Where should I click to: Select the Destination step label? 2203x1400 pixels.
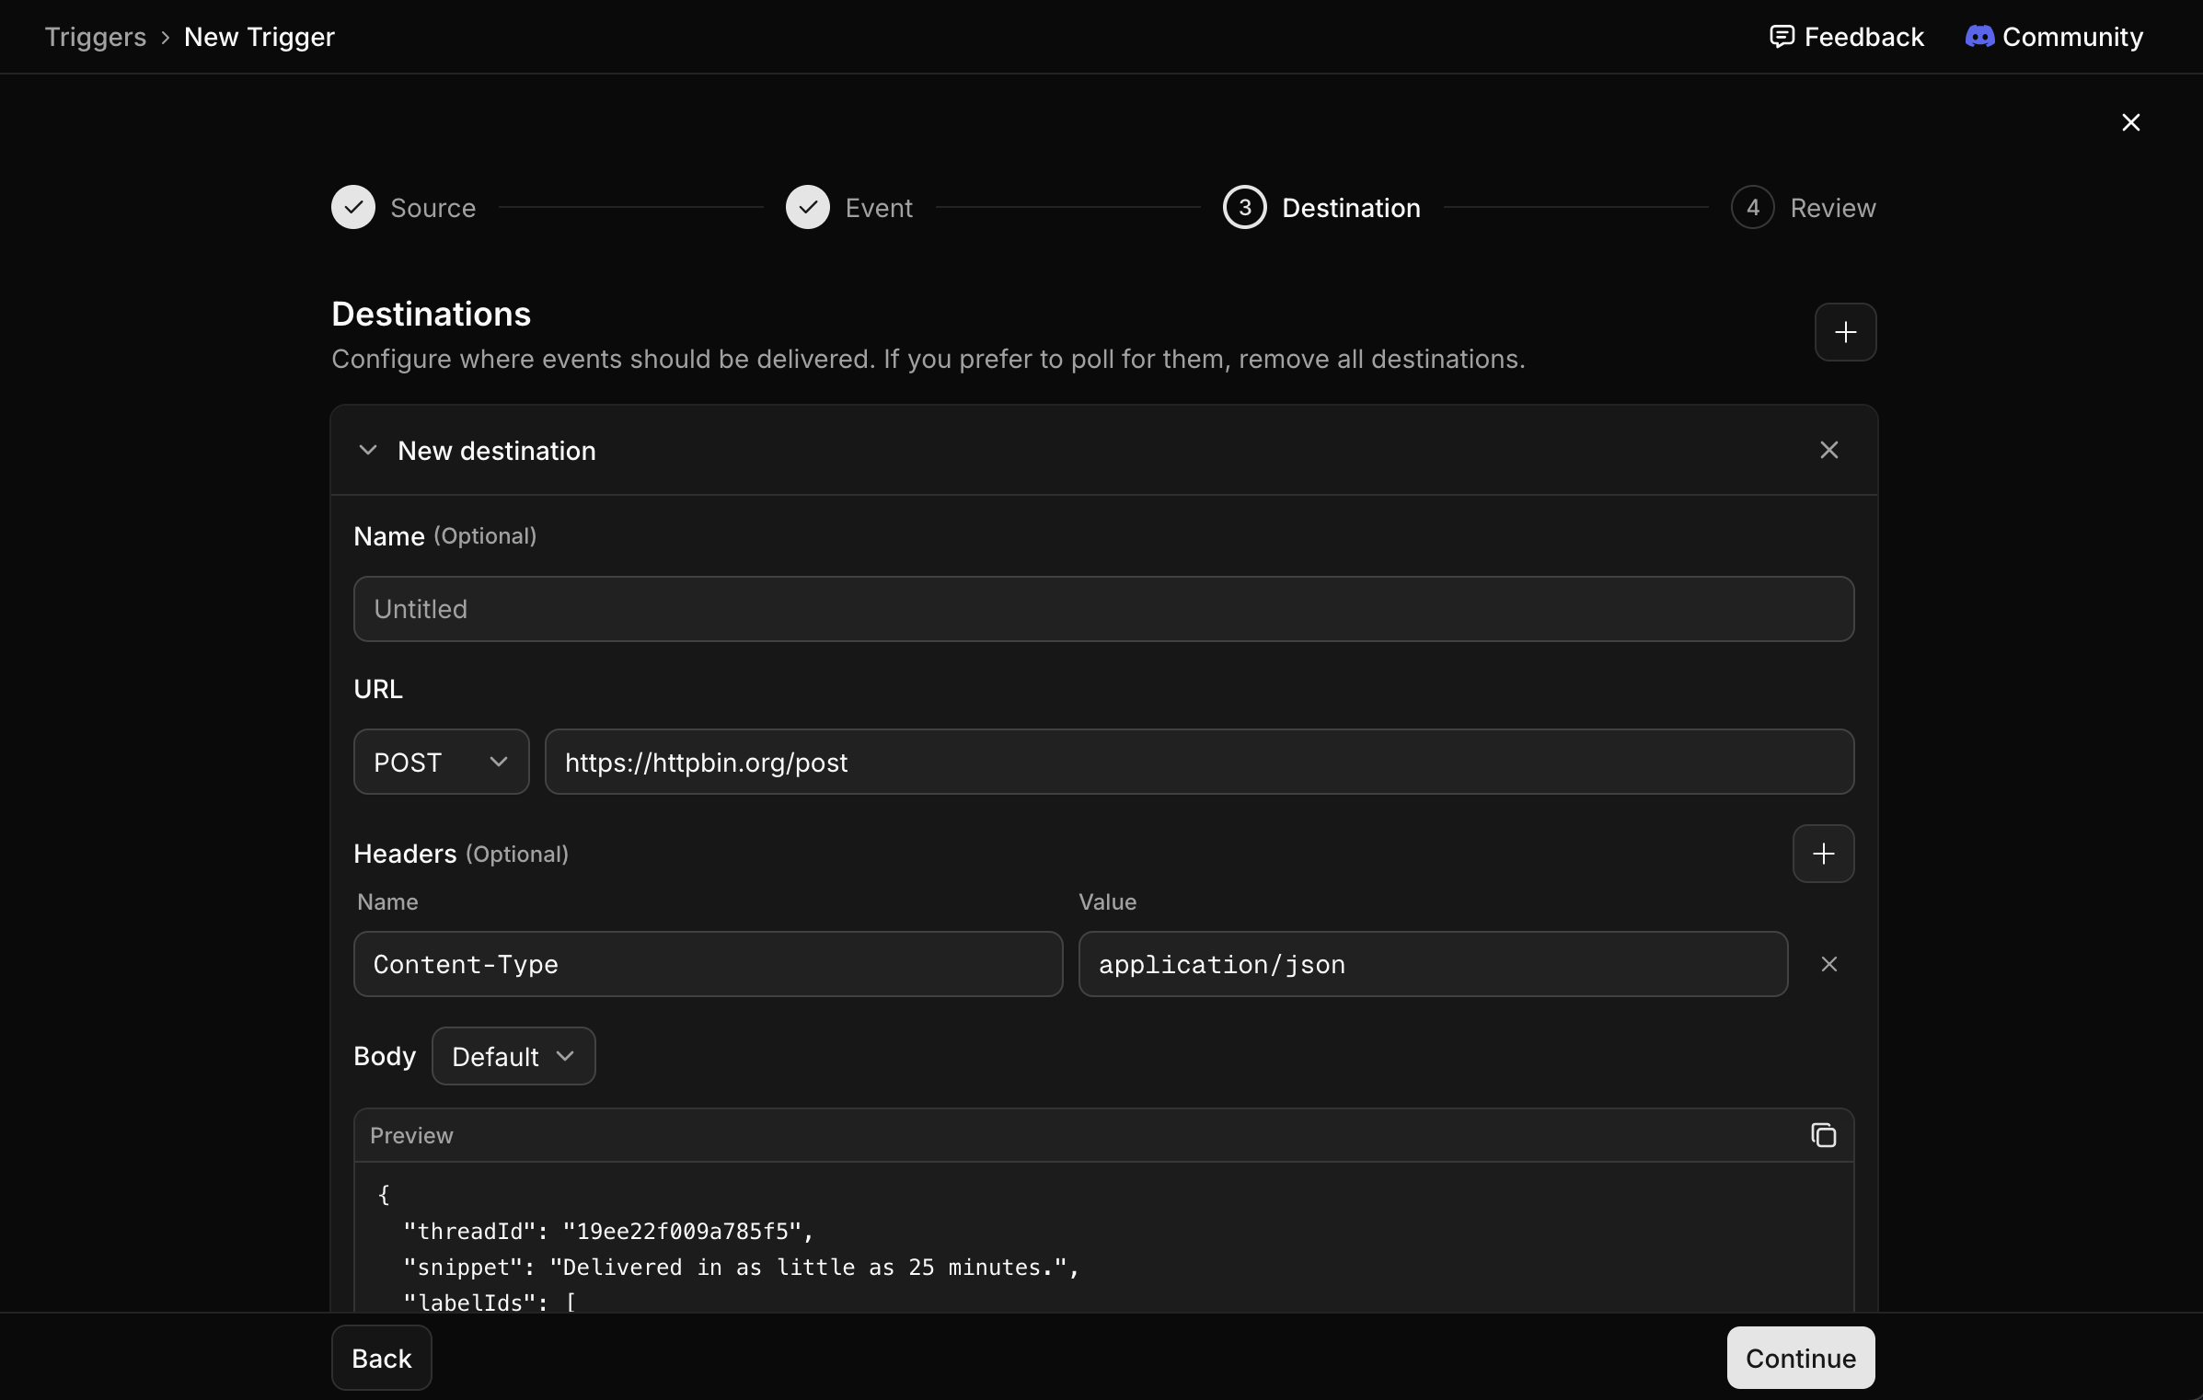point(1351,208)
